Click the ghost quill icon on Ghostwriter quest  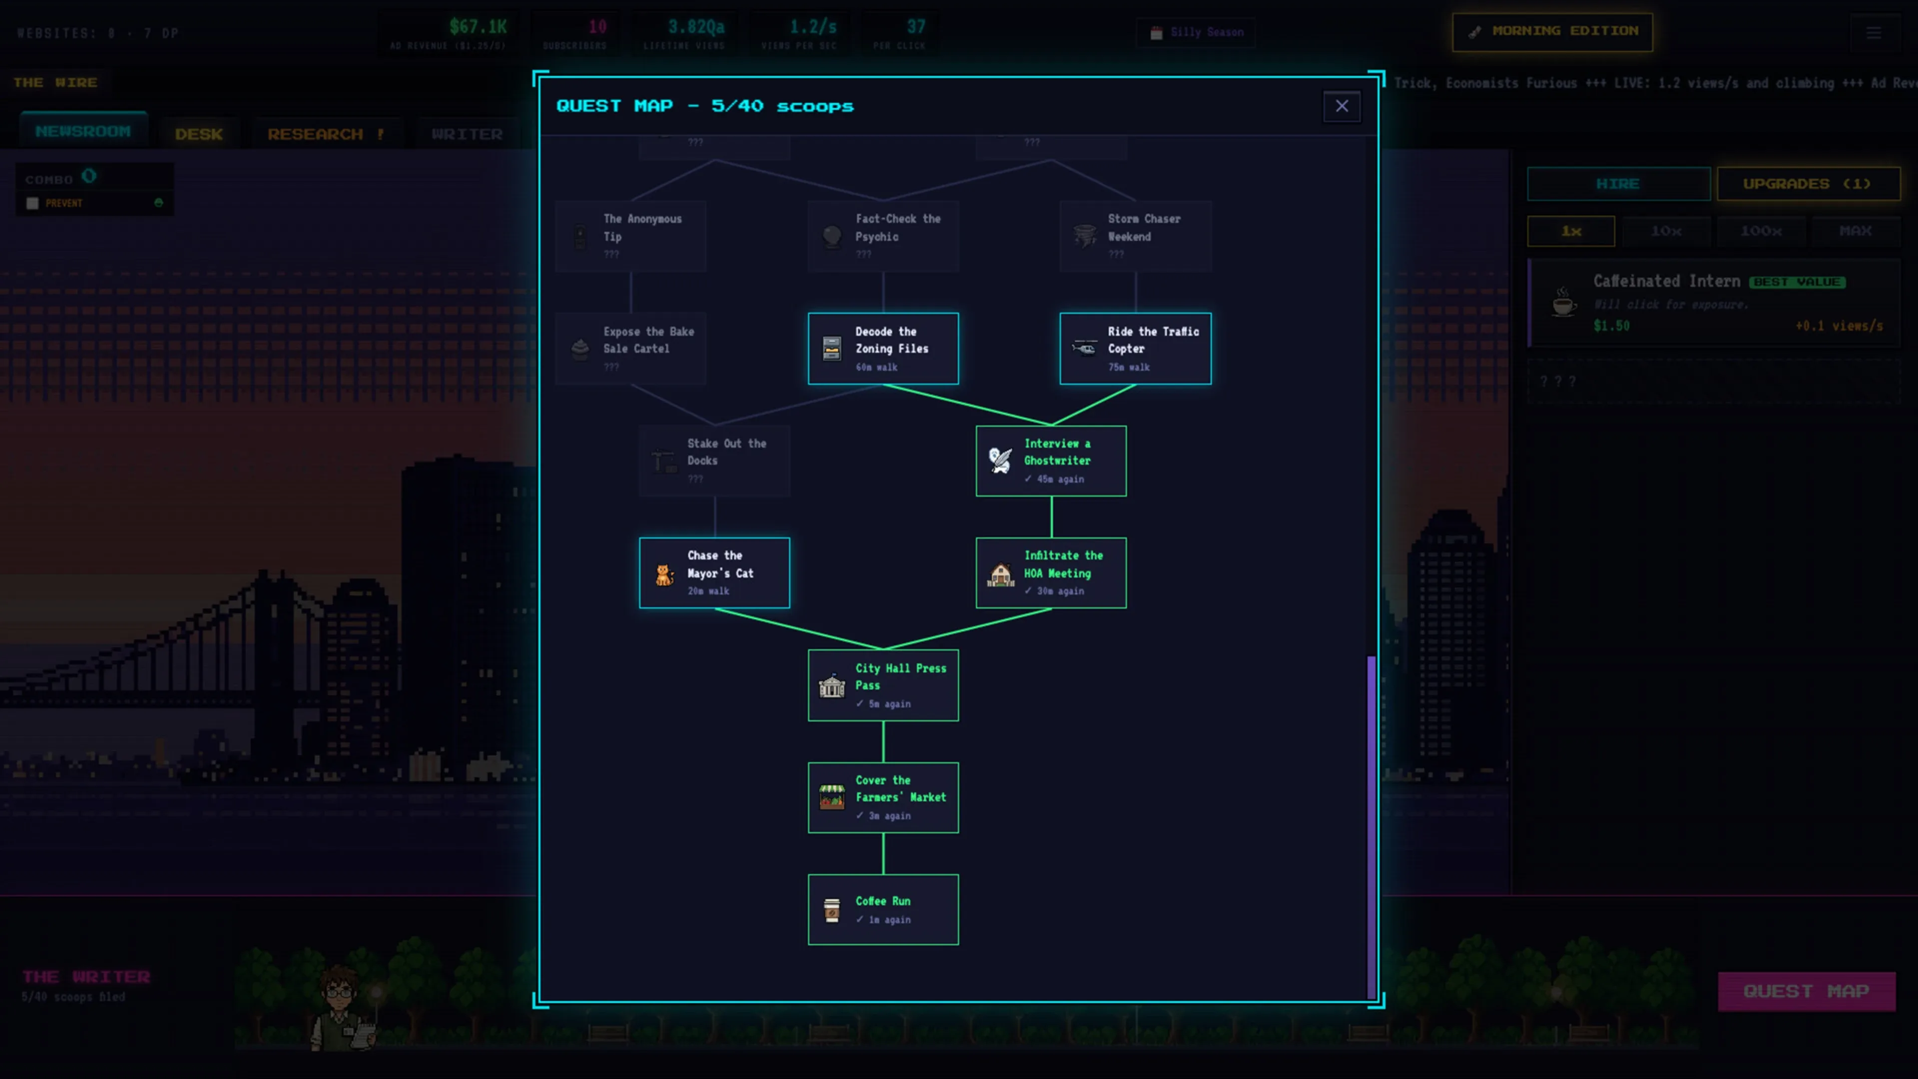[x=1000, y=460]
